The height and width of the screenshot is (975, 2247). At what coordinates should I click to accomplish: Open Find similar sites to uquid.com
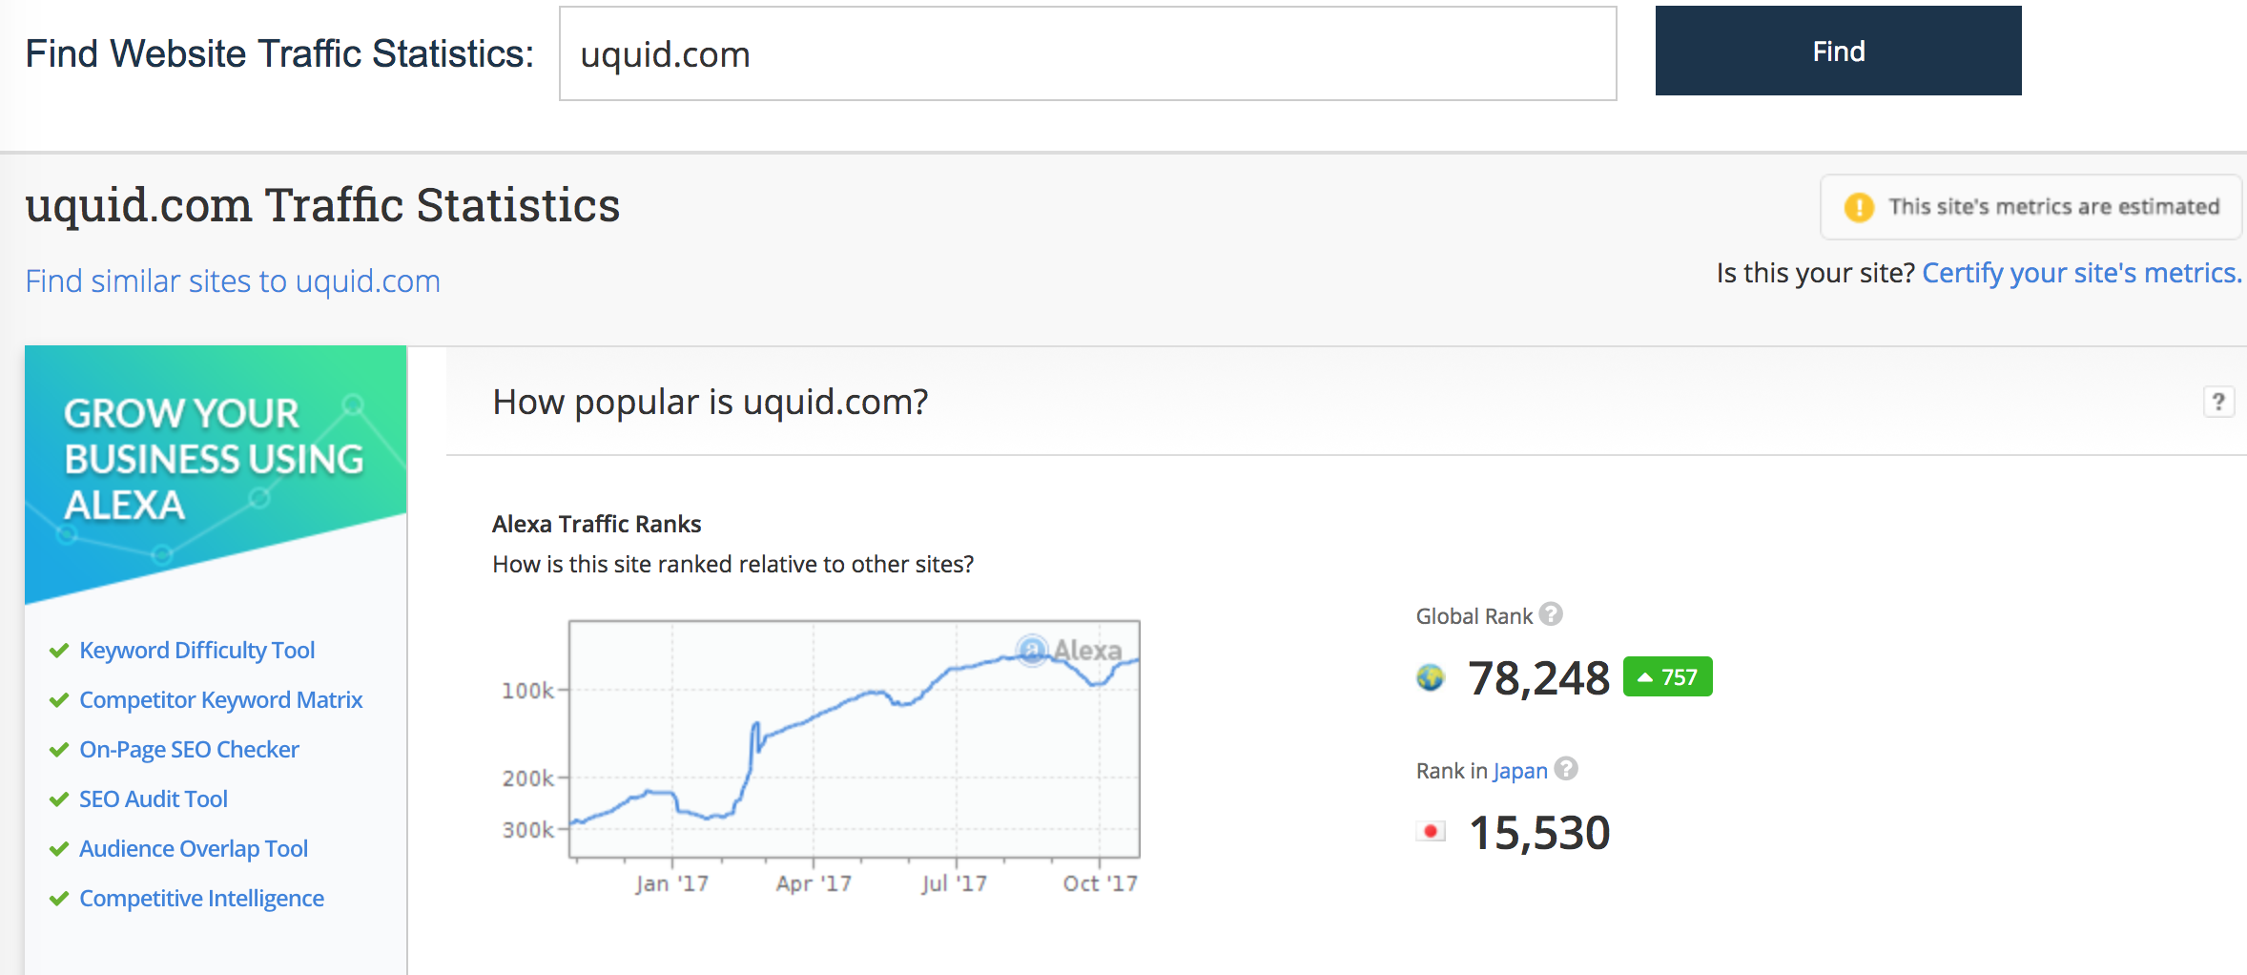pyautogui.click(x=233, y=281)
